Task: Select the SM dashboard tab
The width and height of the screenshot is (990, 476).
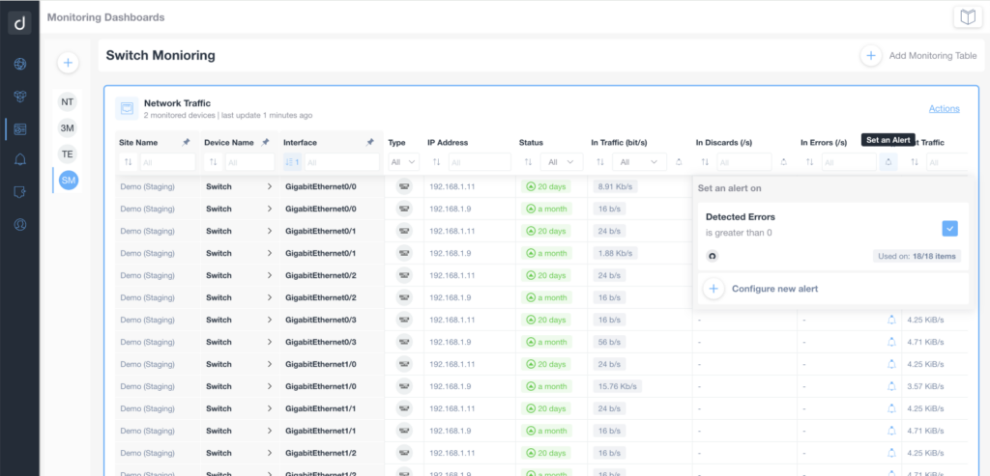Action: 68,181
